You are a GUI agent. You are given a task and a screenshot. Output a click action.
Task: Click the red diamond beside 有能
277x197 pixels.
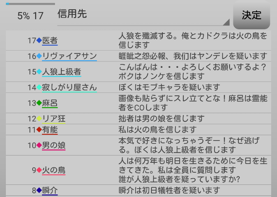pos(39,130)
